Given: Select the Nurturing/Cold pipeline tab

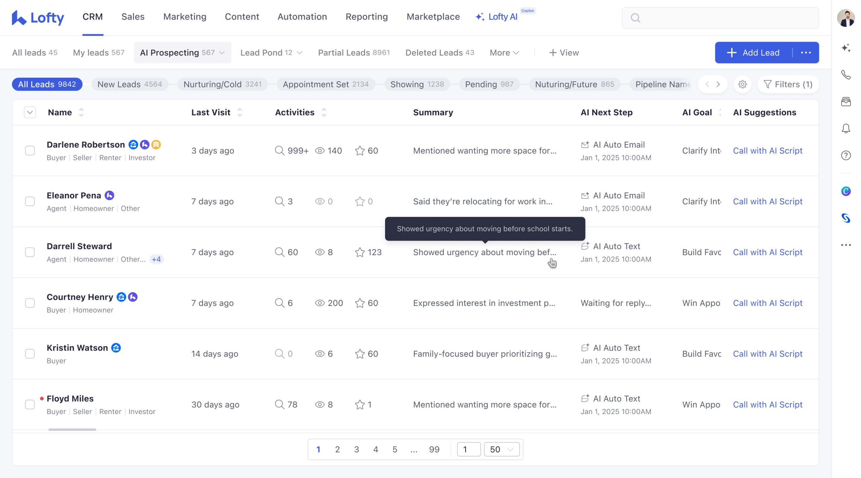Looking at the screenshot, I should [222, 84].
